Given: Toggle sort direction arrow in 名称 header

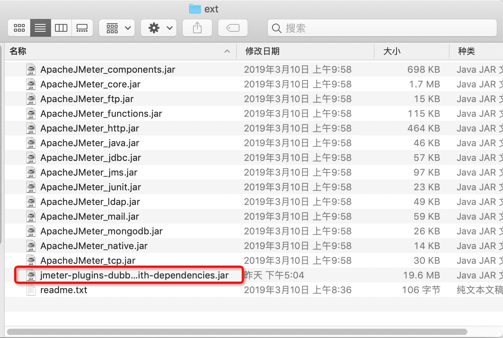Looking at the screenshot, I should click(x=227, y=51).
